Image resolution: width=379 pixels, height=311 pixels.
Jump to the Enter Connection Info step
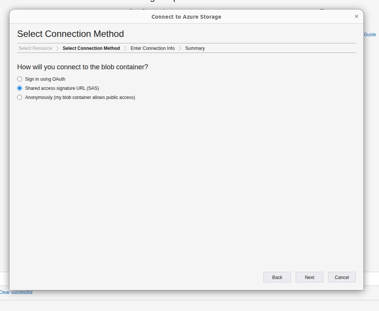(x=153, y=48)
